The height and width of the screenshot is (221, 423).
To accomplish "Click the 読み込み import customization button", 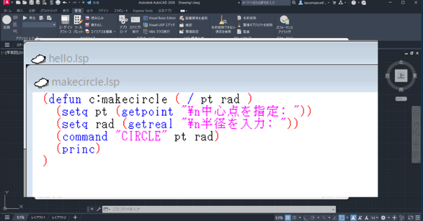I will (95, 18).
